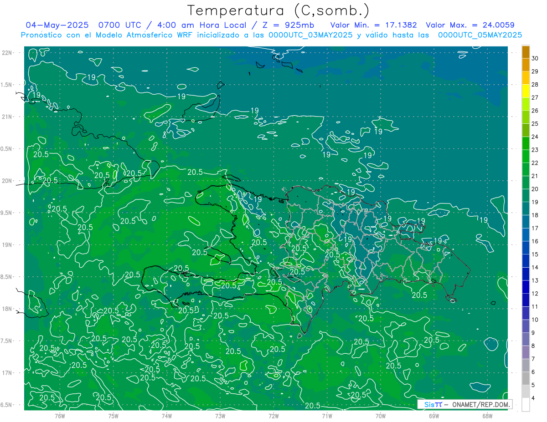Click the 21N latitude axis label

7,117
